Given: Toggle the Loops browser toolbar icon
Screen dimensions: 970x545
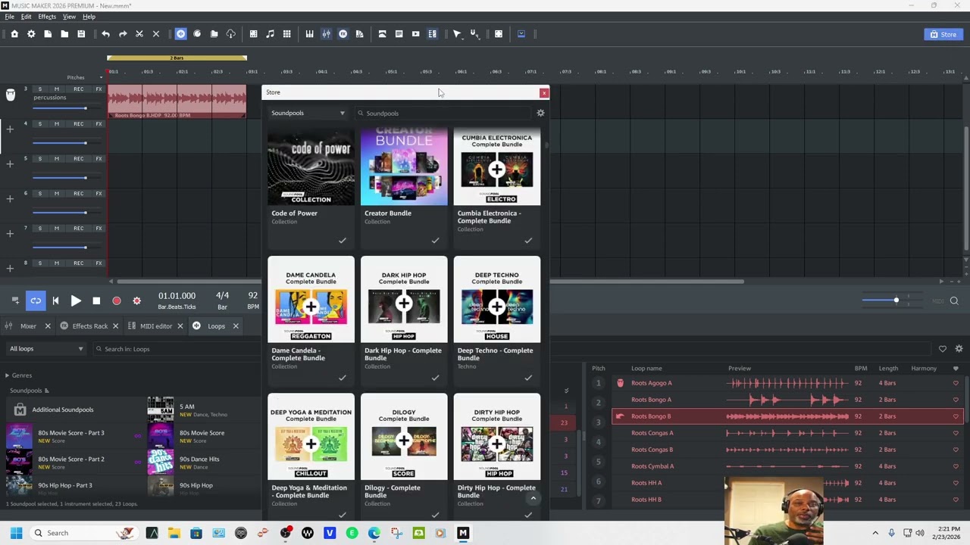Looking at the screenshot, I should click(x=180, y=33).
